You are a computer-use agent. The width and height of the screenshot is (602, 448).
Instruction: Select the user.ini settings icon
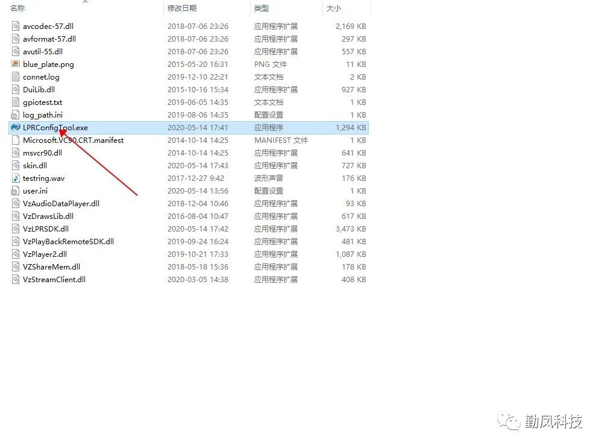(15, 191)
